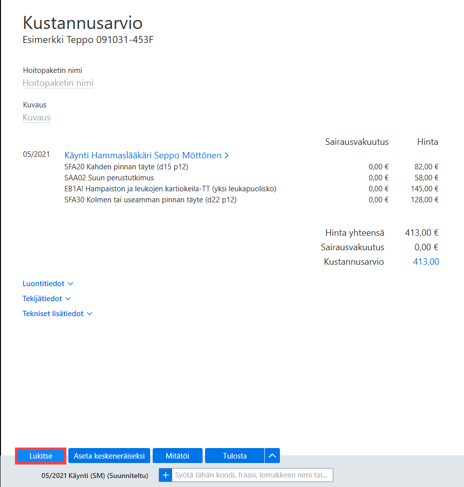Select the SFA20 Kahden pinnan täyte row
This screenshot has height=487, width=464.
pyautogui.click(x=251, y=167)
